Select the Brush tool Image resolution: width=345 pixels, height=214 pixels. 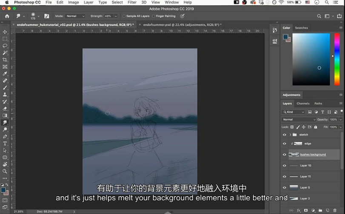pyautogui.click(x=5, y=87)
